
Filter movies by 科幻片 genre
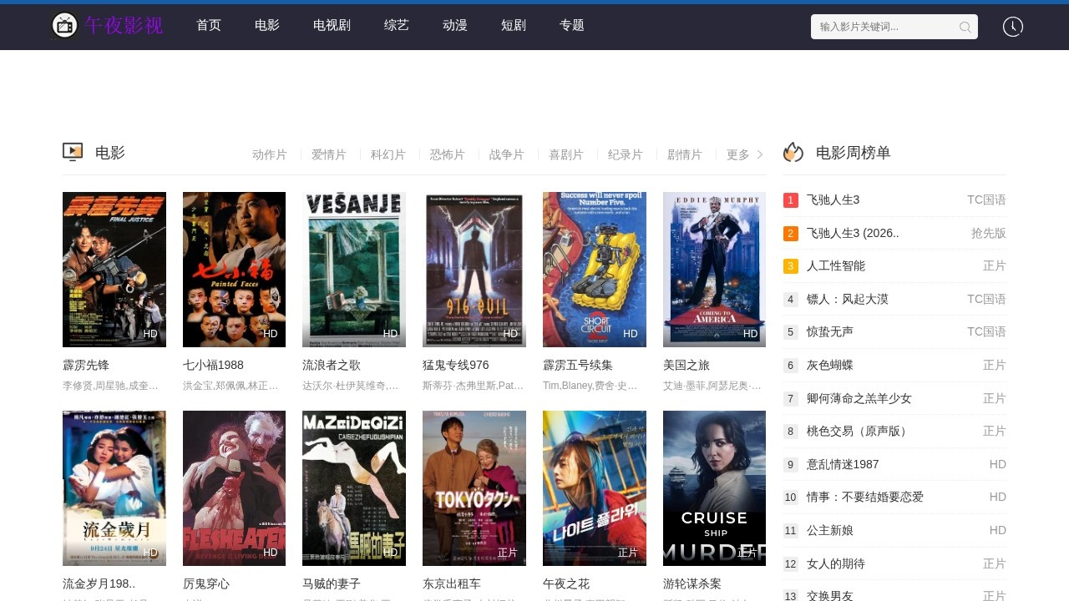(x=388, y=154)
